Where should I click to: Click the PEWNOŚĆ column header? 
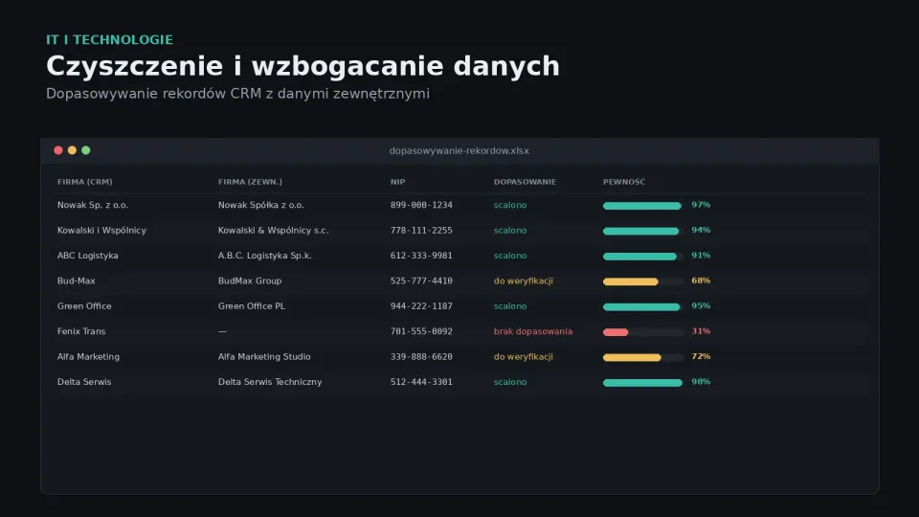tap(624, 182)
